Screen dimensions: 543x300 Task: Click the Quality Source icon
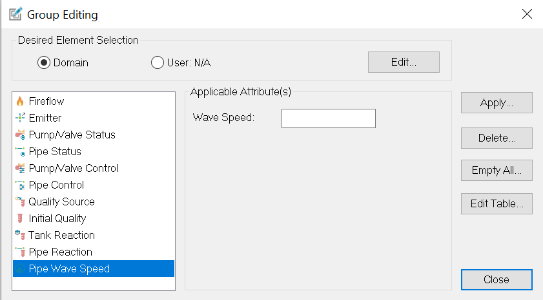click(x=20, y=202)
